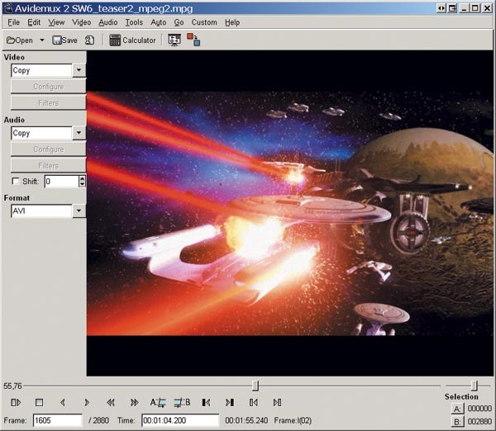Image resolution: width=496 pixels, height=431 pixels.
Task: Open the Tools menu
Action: [134, 22]
